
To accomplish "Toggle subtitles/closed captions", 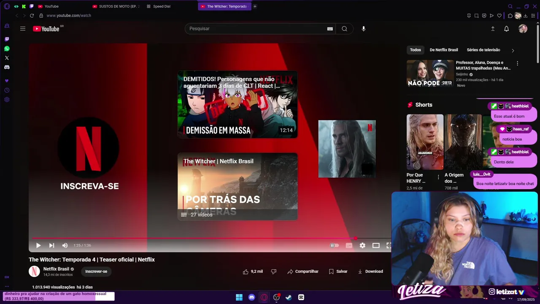I will [x=349, y=245].
